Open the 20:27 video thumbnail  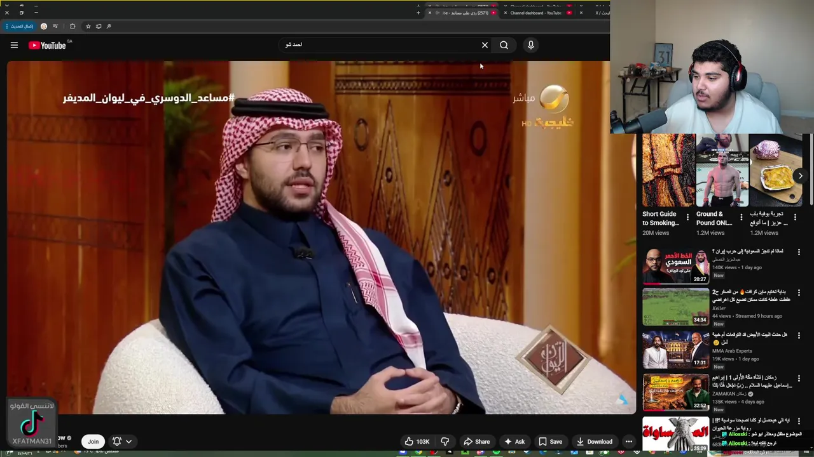pyautogui.click(x=675, y=265)
